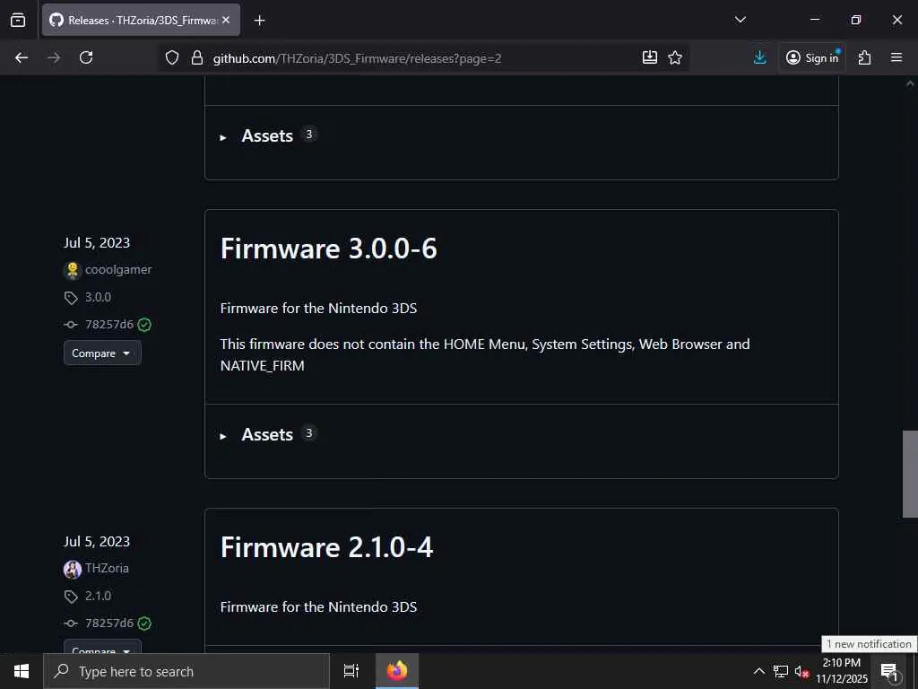Click the scrollbar up arrow
Image resolution: width=918 pixels, height=689 pixels.
[x=910, y=84]
